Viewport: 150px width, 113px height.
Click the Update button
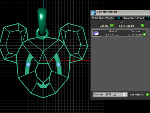pyautogui.click(x=104, y=26)
